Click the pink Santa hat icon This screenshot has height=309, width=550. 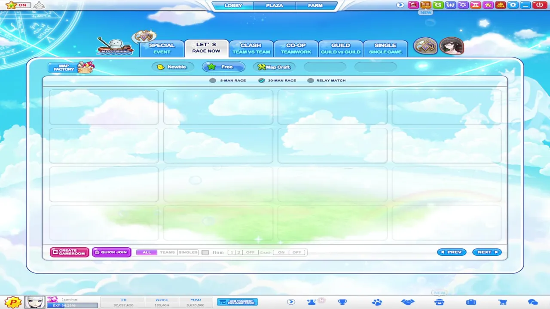pos(413,5)
